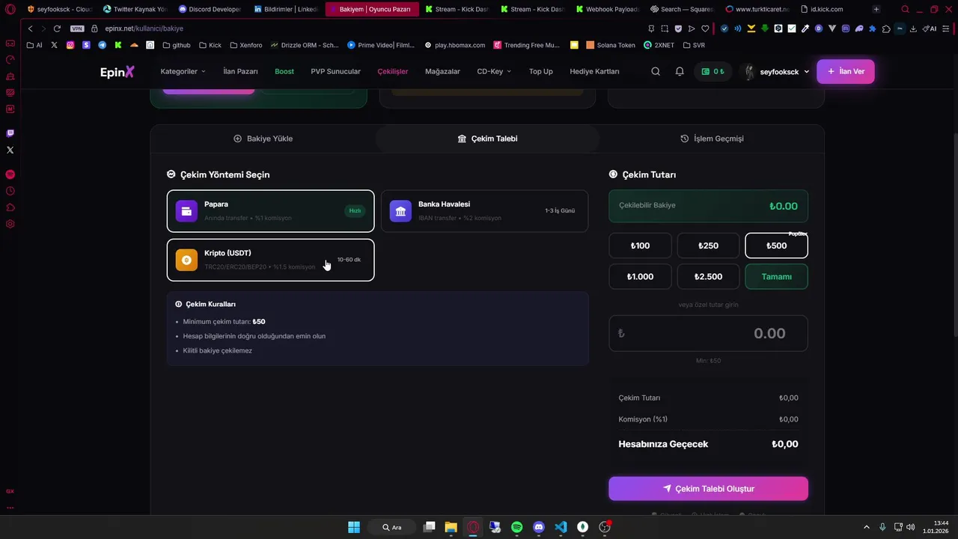Image resolution: width=958 pixels, height=539 pixels.
Task: Open the Opera sidebar settings gear
Action: (x=10, y=224)
